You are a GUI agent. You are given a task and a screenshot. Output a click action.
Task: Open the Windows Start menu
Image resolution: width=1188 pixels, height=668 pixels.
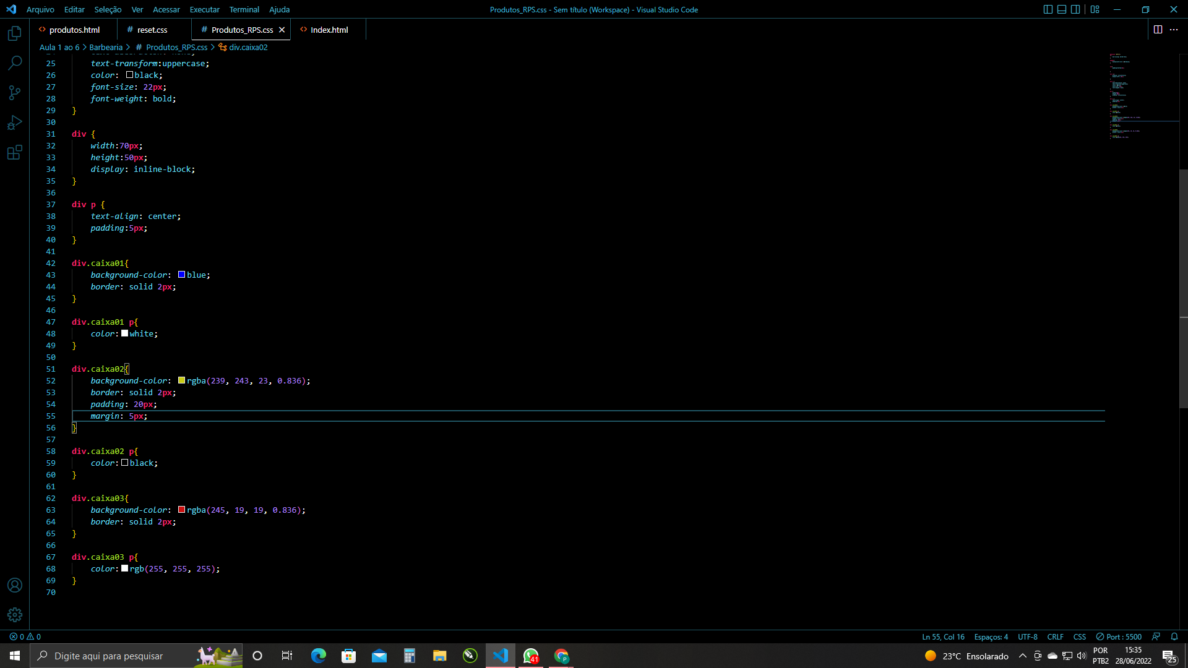click(15, 656)
